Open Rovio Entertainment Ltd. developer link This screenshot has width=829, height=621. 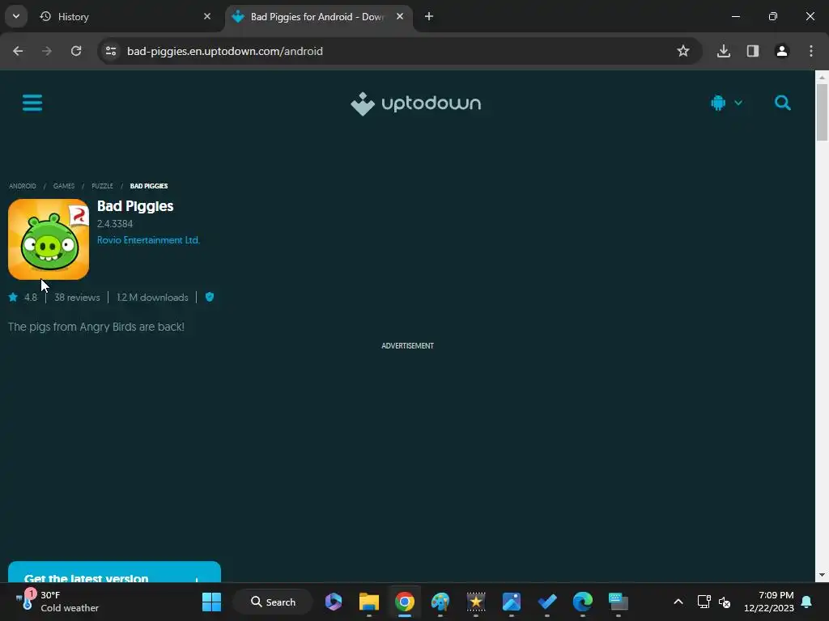coord(149,239)
